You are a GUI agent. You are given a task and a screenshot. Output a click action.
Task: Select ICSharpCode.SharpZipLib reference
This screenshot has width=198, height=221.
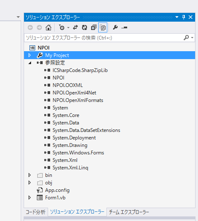(80, 70)
